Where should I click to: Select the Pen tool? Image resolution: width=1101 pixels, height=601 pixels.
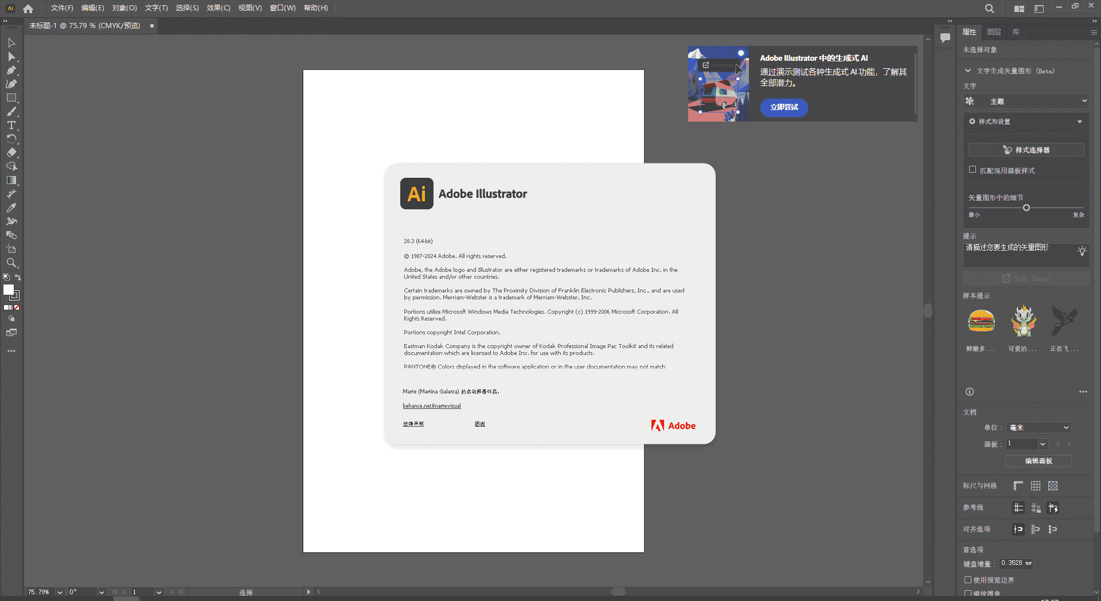point(11,70)
